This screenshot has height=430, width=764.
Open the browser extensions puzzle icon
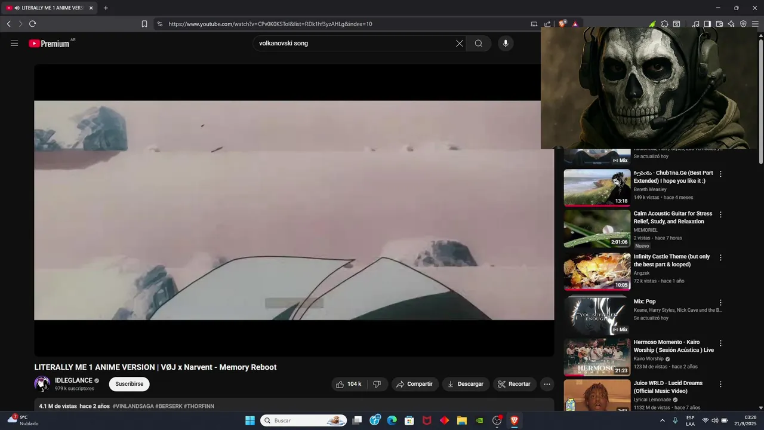pyautogui.click(x=664, y=24)
